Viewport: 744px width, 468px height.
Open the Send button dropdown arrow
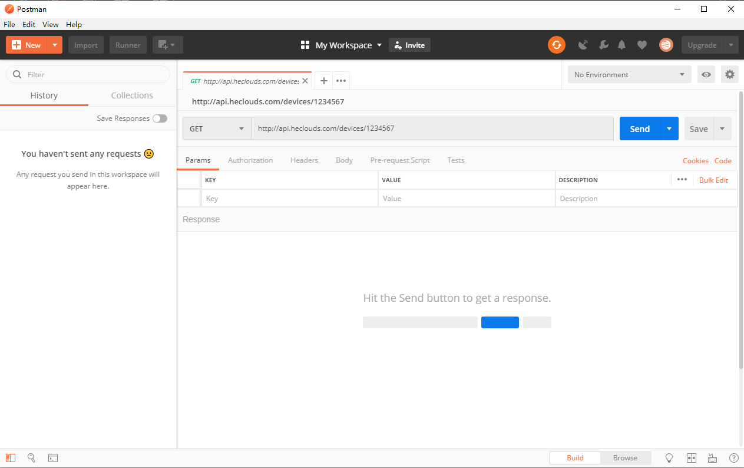click(x=669, y=128)
